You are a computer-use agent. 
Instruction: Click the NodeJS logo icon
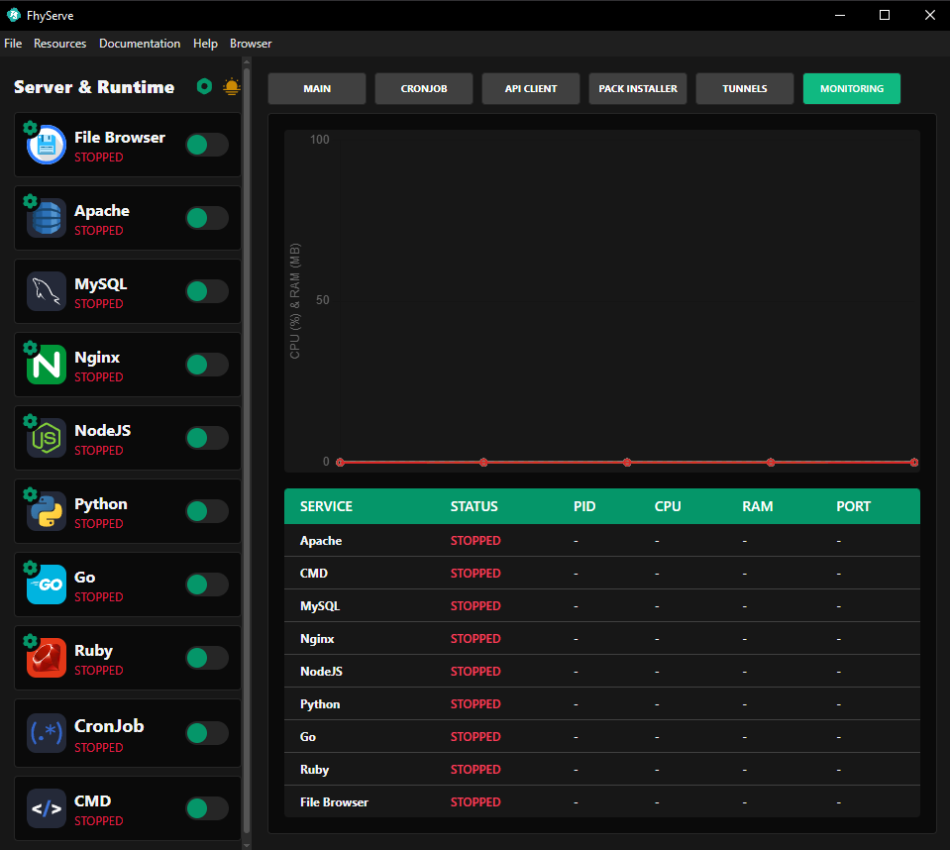46,438
